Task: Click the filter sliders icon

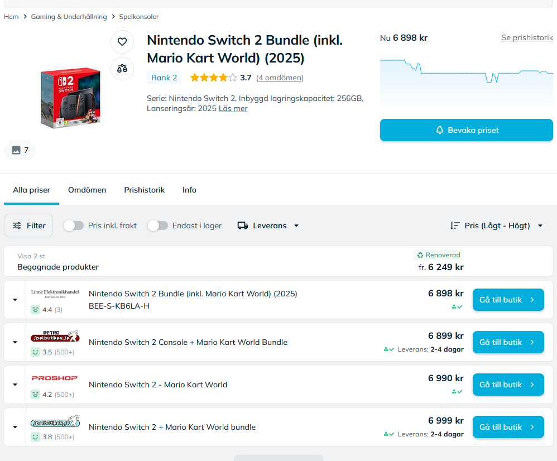Action: (17, 225)
